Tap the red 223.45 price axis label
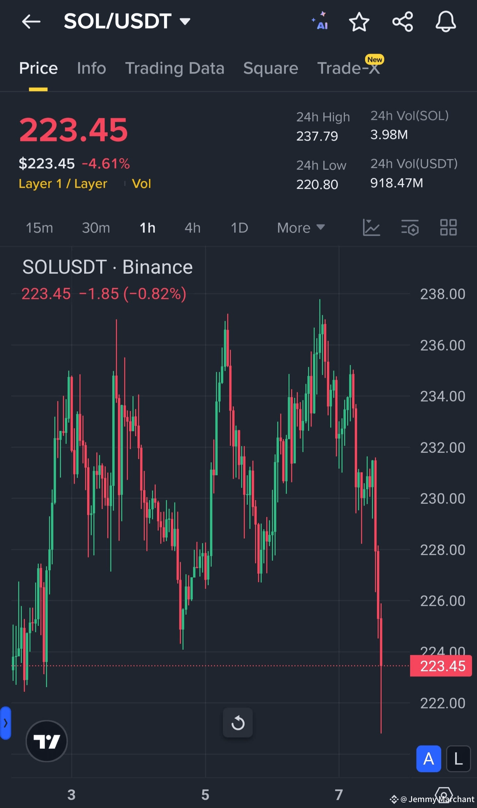The height and width of the screenshot is (808, 477). 441,666
